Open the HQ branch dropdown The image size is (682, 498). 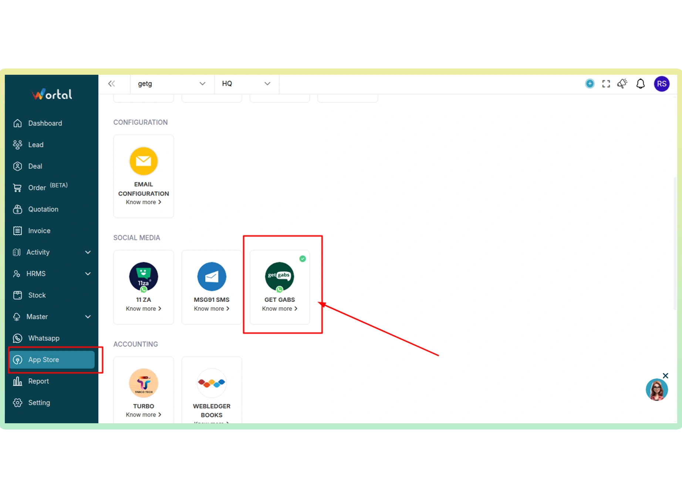(x=247, y=84)
